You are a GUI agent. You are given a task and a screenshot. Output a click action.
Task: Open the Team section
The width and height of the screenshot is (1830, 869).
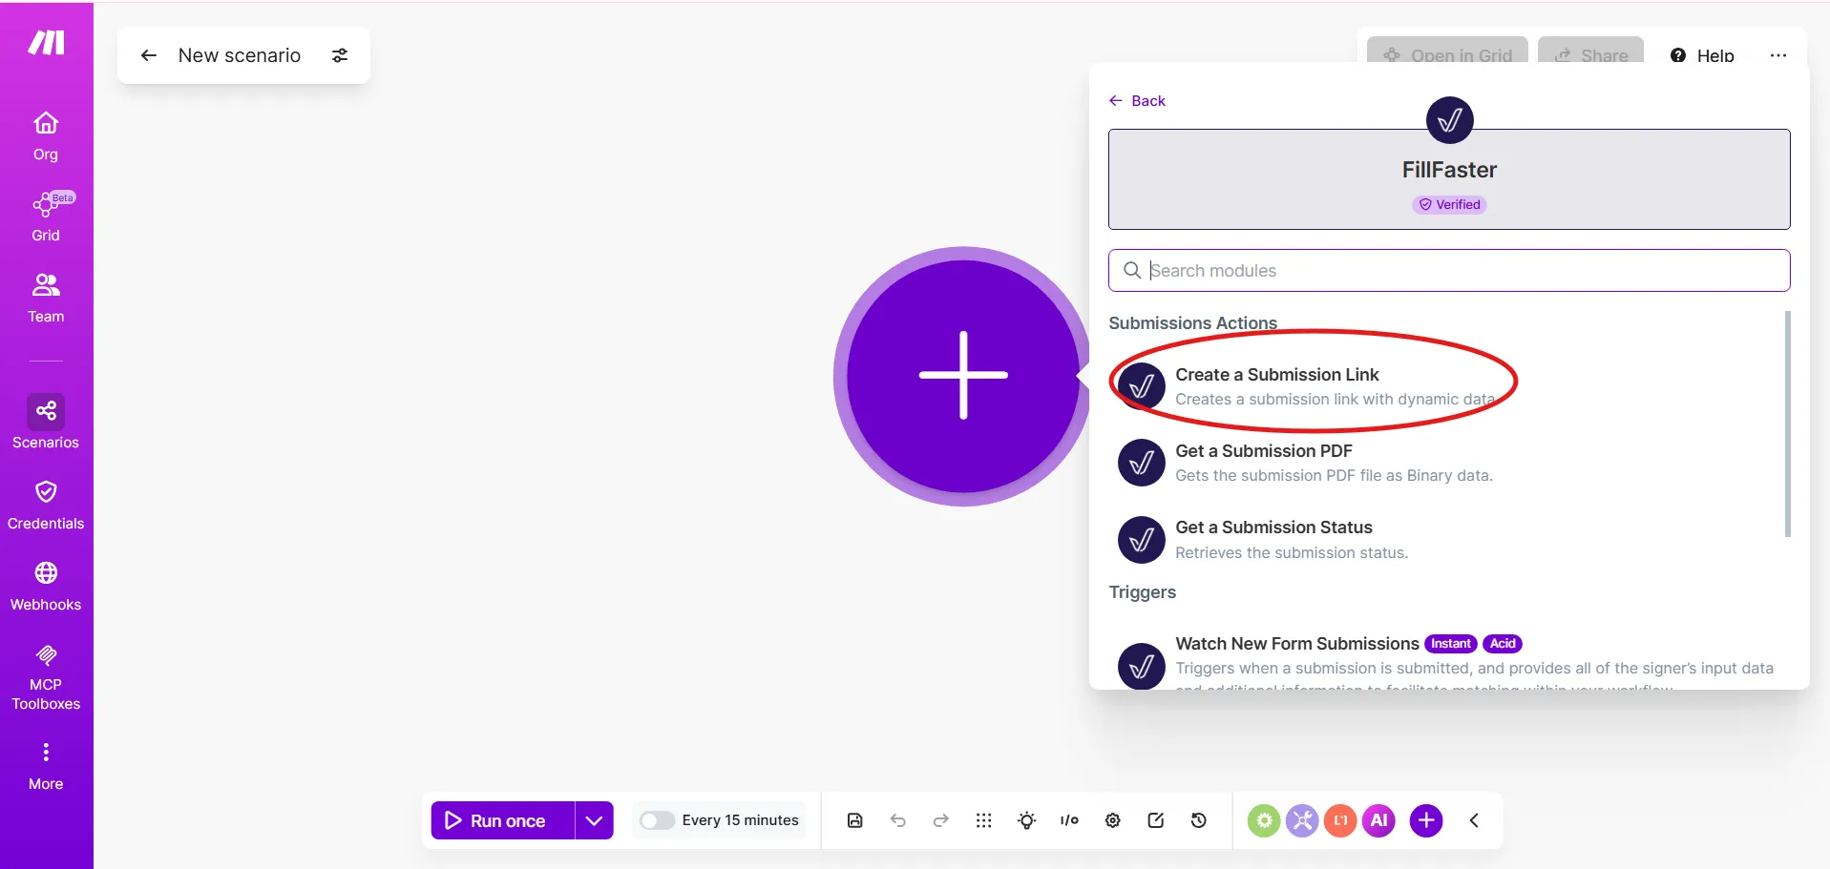(x=46, y=298)
